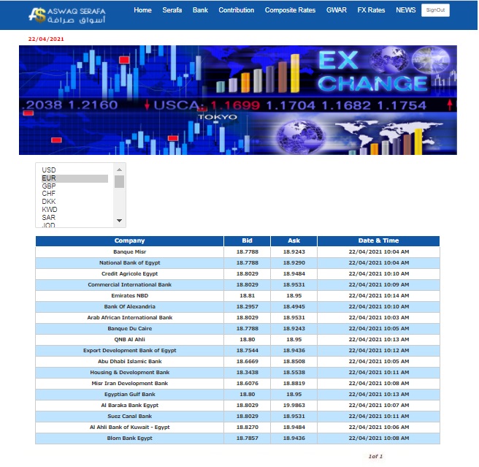
Task: Click Bank Of Alexandria cell
Action: click(x=129, y=307)
